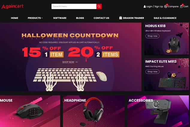
Task: Go to the Home menu item
Action: pyautogui.click(x=15, y=18)
